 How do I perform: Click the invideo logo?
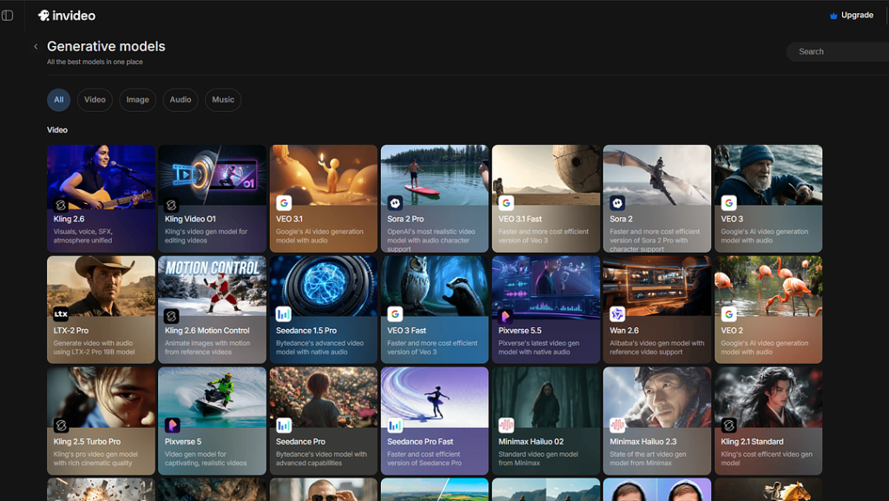66,16
